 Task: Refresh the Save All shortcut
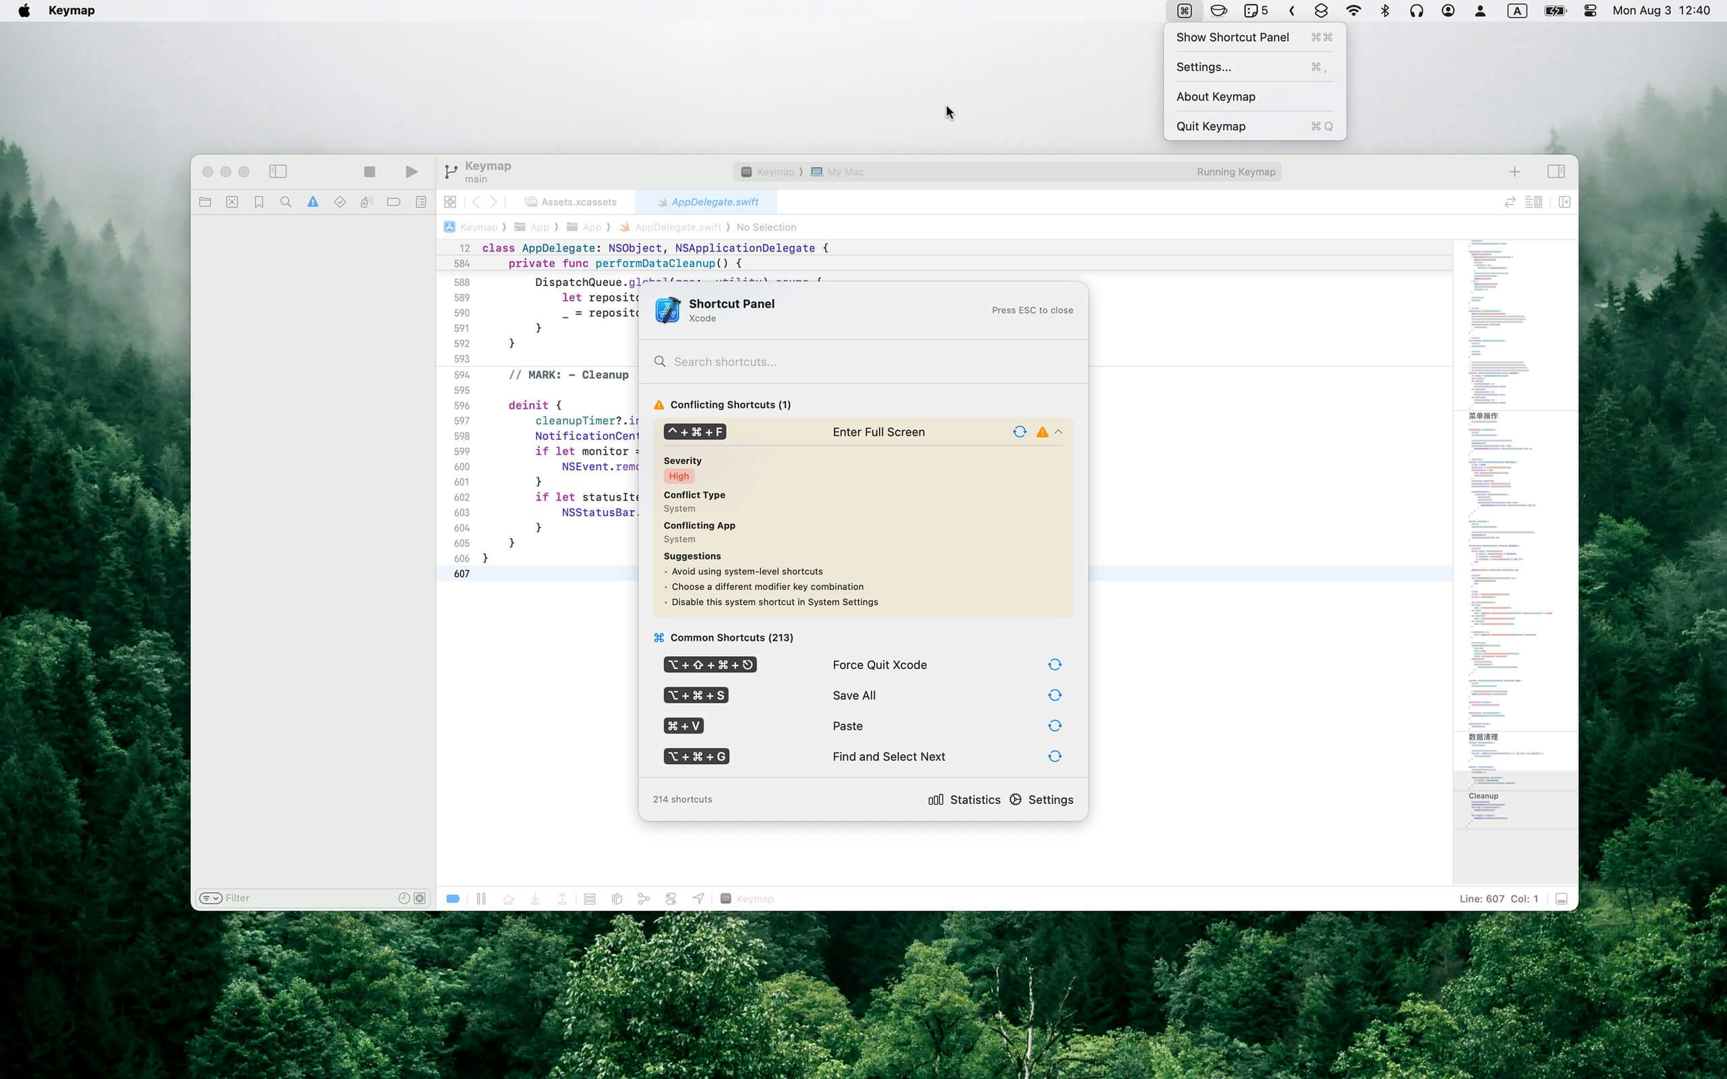1054,695
